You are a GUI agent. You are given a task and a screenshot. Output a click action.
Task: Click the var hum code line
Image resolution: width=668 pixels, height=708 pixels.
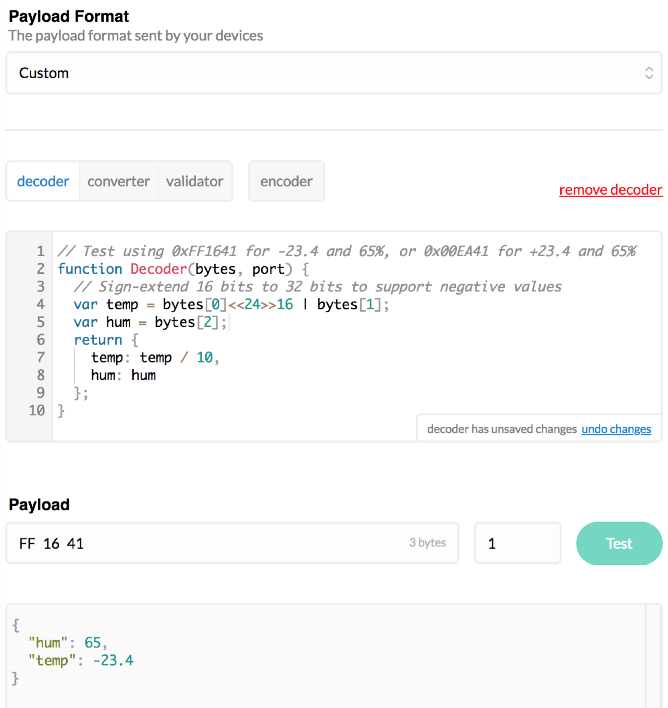(150, 322)
